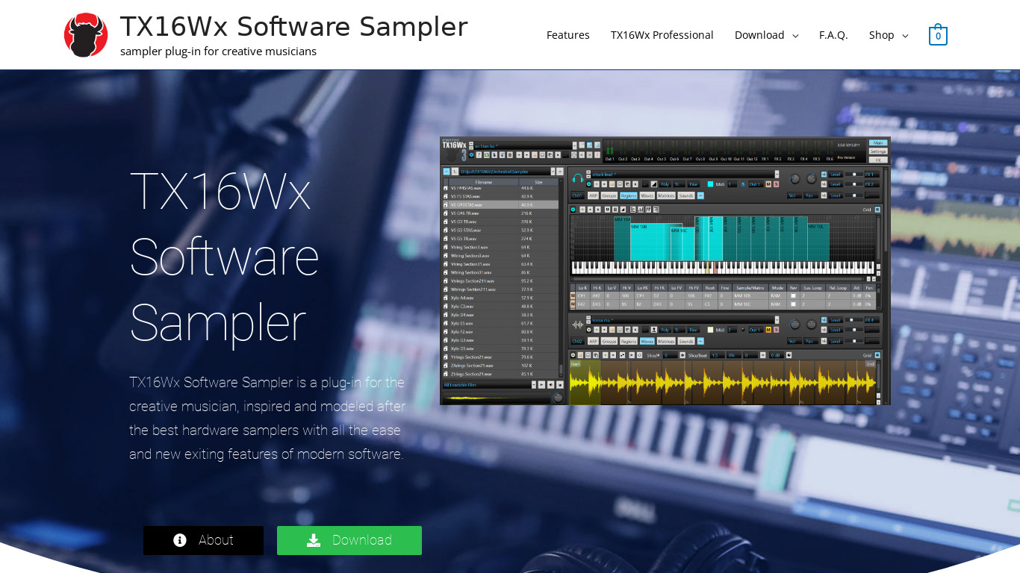Open the TX16Wx Professional menu item
Image resolution: width=1020 pixels, height=573 pixels.
point(662,35)
